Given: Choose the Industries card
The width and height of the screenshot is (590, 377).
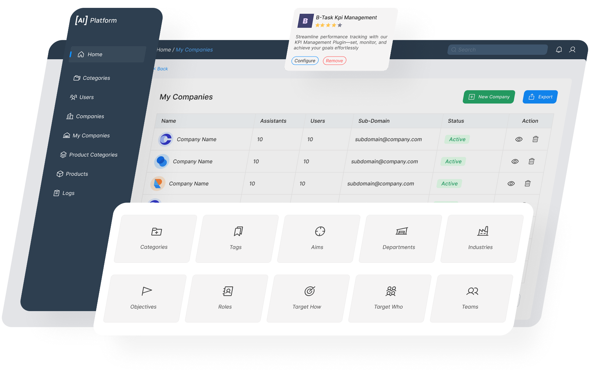Looking at the screenshot, I should point(482,239).
